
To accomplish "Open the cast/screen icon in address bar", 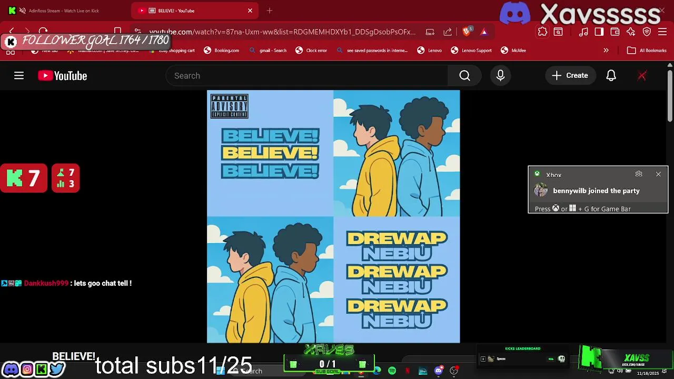I will click(x=430, y=32).
